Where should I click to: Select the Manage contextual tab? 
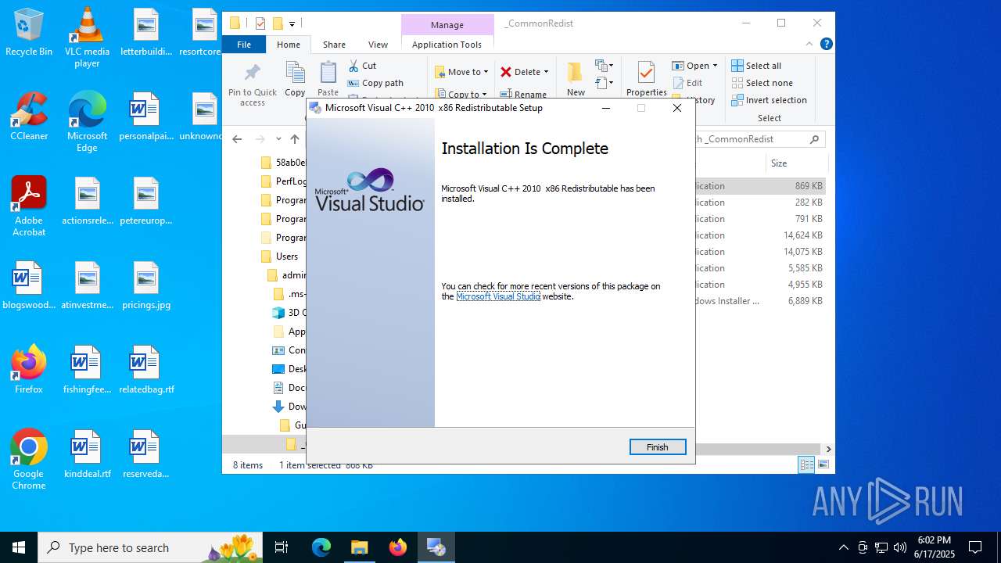pos(447,24)
